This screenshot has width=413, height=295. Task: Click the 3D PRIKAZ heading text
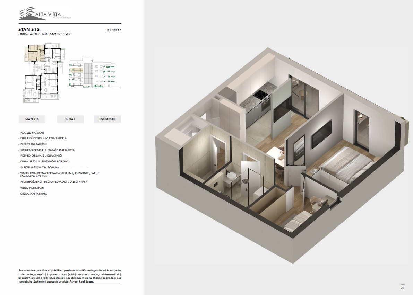114,30
